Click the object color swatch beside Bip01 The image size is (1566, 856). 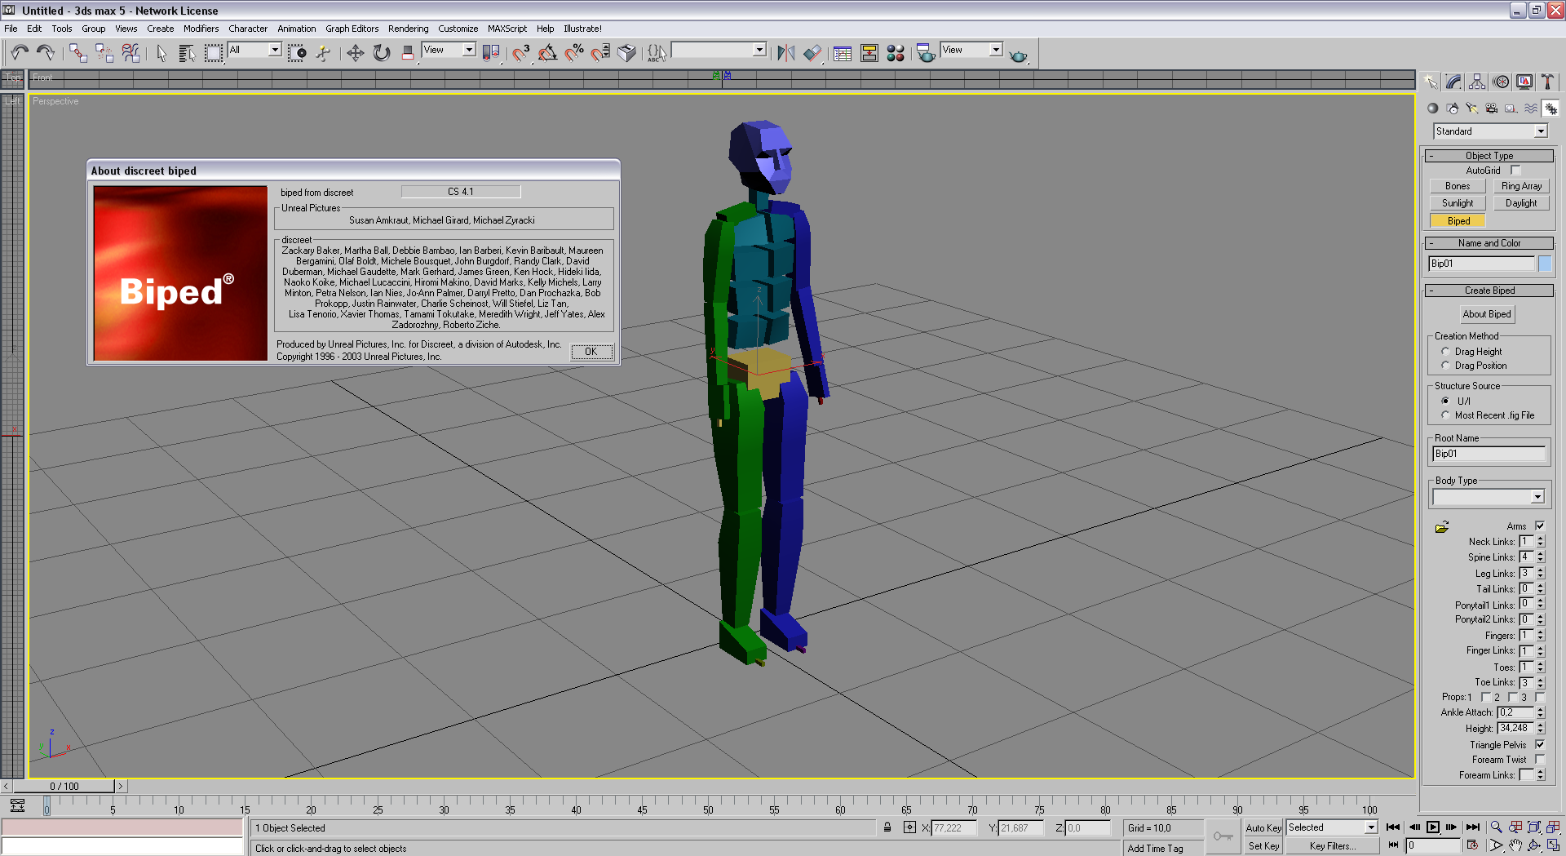[x=1545, y=264]
